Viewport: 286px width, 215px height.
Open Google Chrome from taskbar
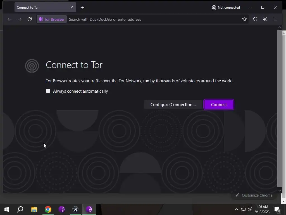pos(48,209)
